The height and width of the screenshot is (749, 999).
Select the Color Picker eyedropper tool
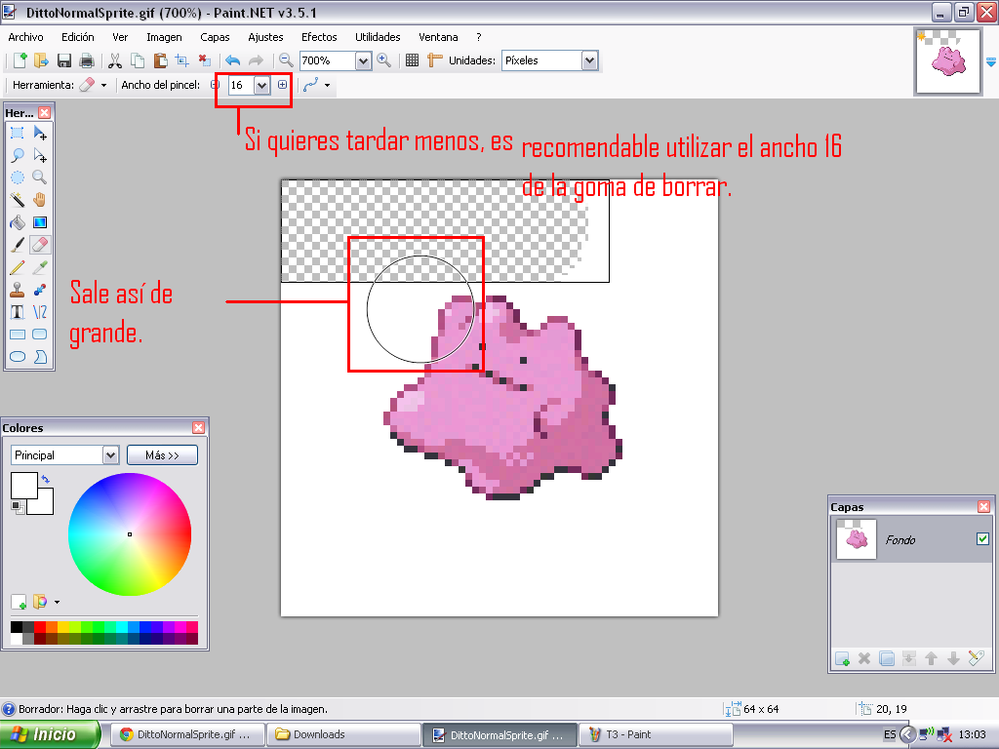point(39,267)
